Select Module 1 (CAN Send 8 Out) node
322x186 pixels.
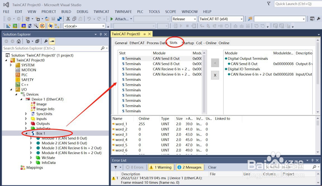point(64,138)
